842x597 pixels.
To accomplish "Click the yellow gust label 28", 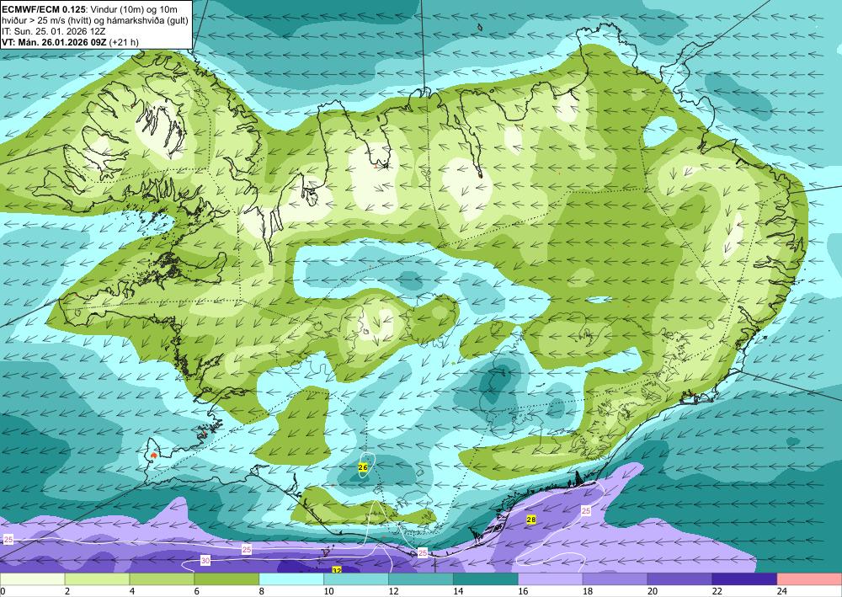I will click(x=531, y=520).
